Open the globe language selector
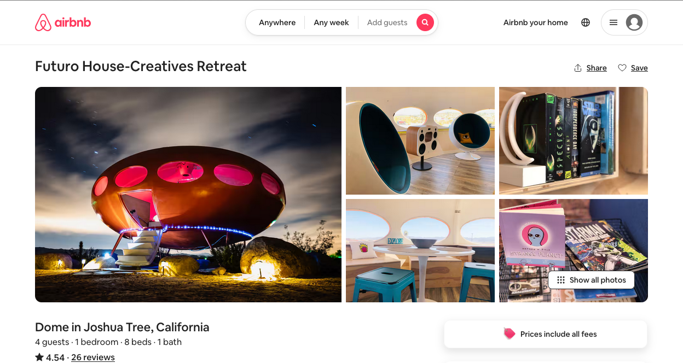Screen dimensions: 683x363 tap(586, 22)
